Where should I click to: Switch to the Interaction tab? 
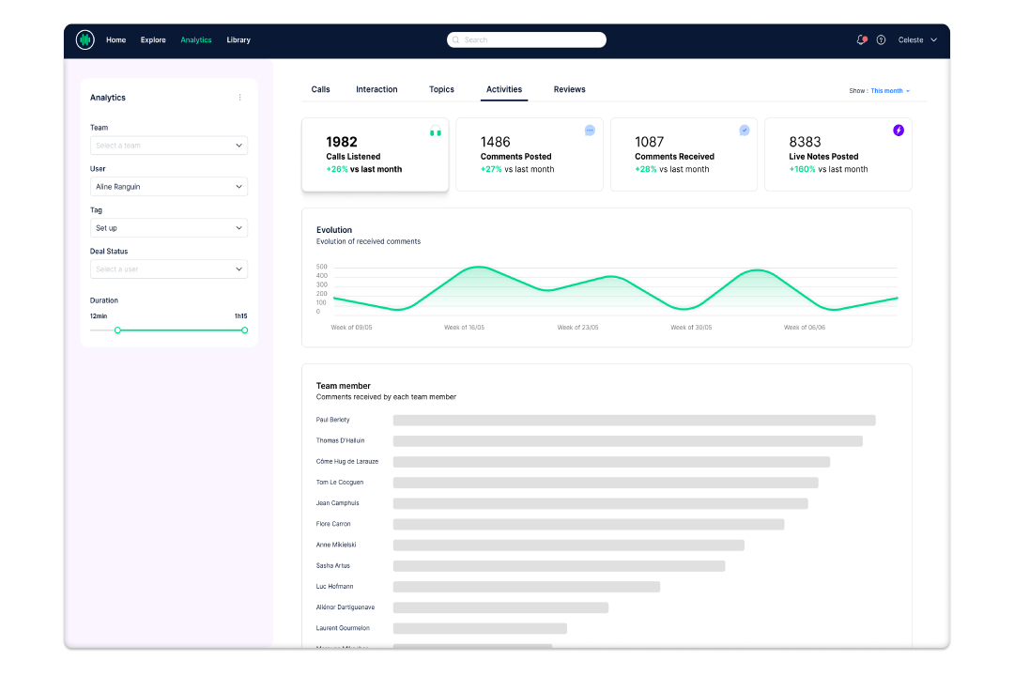(376, 89)
